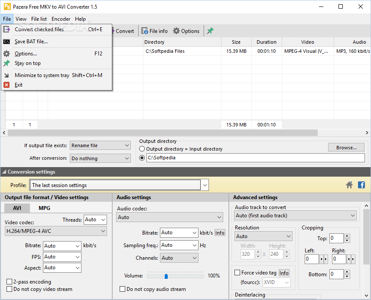This screenshot has height=300, width=371.
Task: Switch to the MPG tab
Action: point(44,208)
